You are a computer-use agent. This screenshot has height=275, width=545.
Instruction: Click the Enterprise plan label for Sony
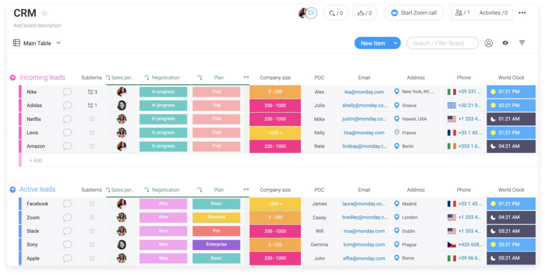point(216,245)
